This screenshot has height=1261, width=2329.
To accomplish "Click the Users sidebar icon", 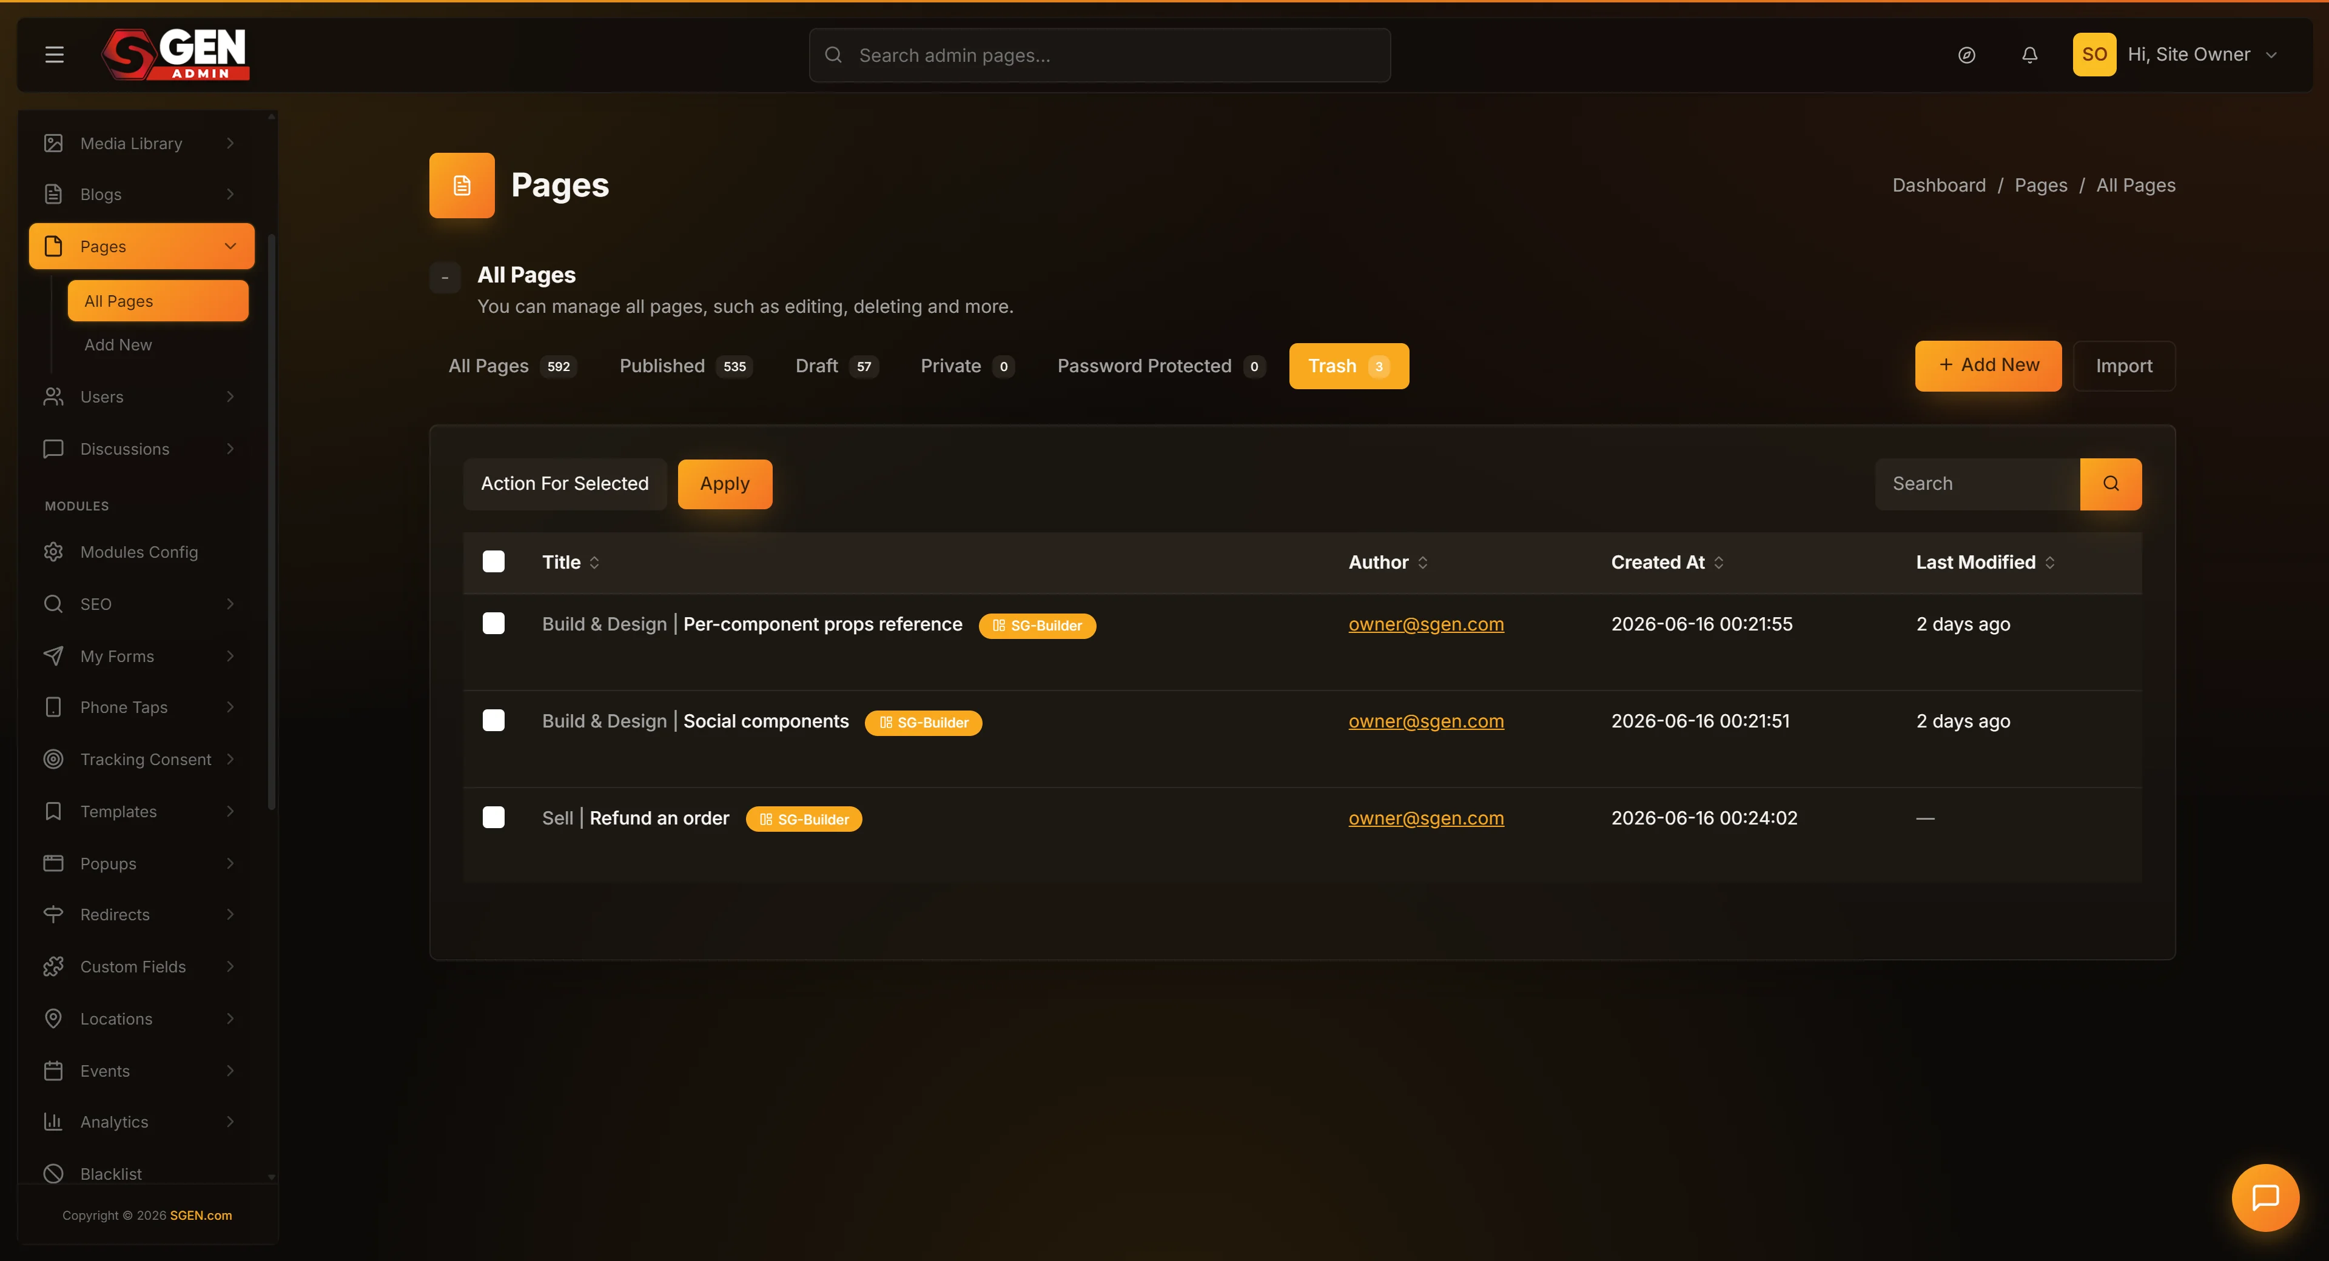I will tap(53, 396).
